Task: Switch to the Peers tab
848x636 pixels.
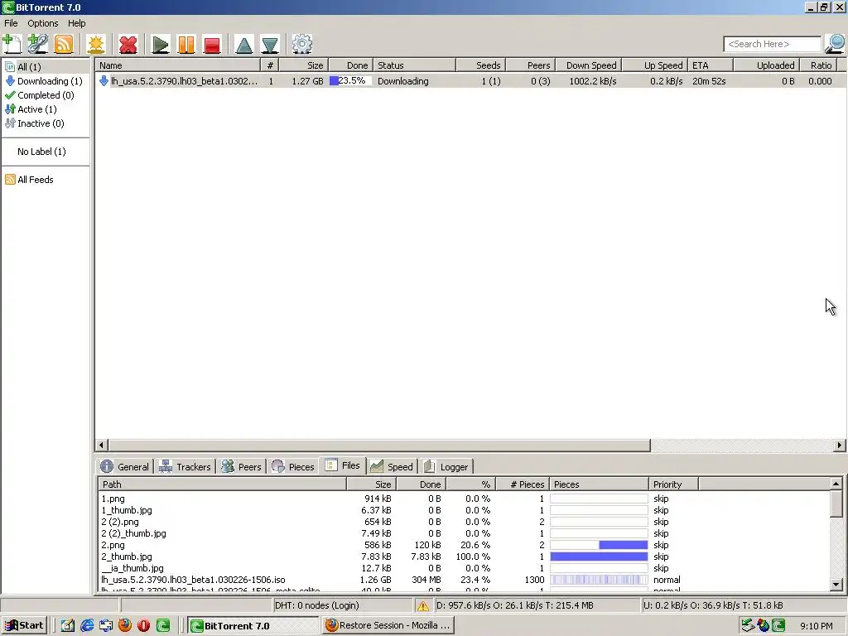Action: click(242, 467)
